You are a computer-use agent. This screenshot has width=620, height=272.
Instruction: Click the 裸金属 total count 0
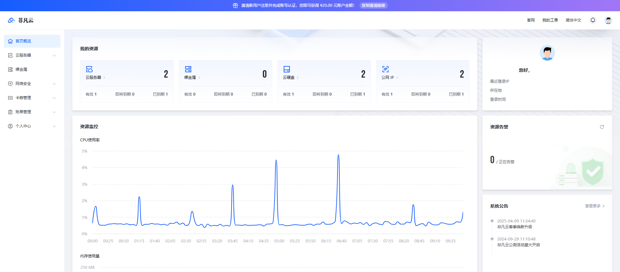coord(264,74)
